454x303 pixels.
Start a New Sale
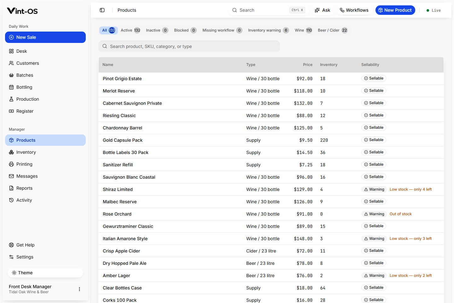(x=45, y=37)
